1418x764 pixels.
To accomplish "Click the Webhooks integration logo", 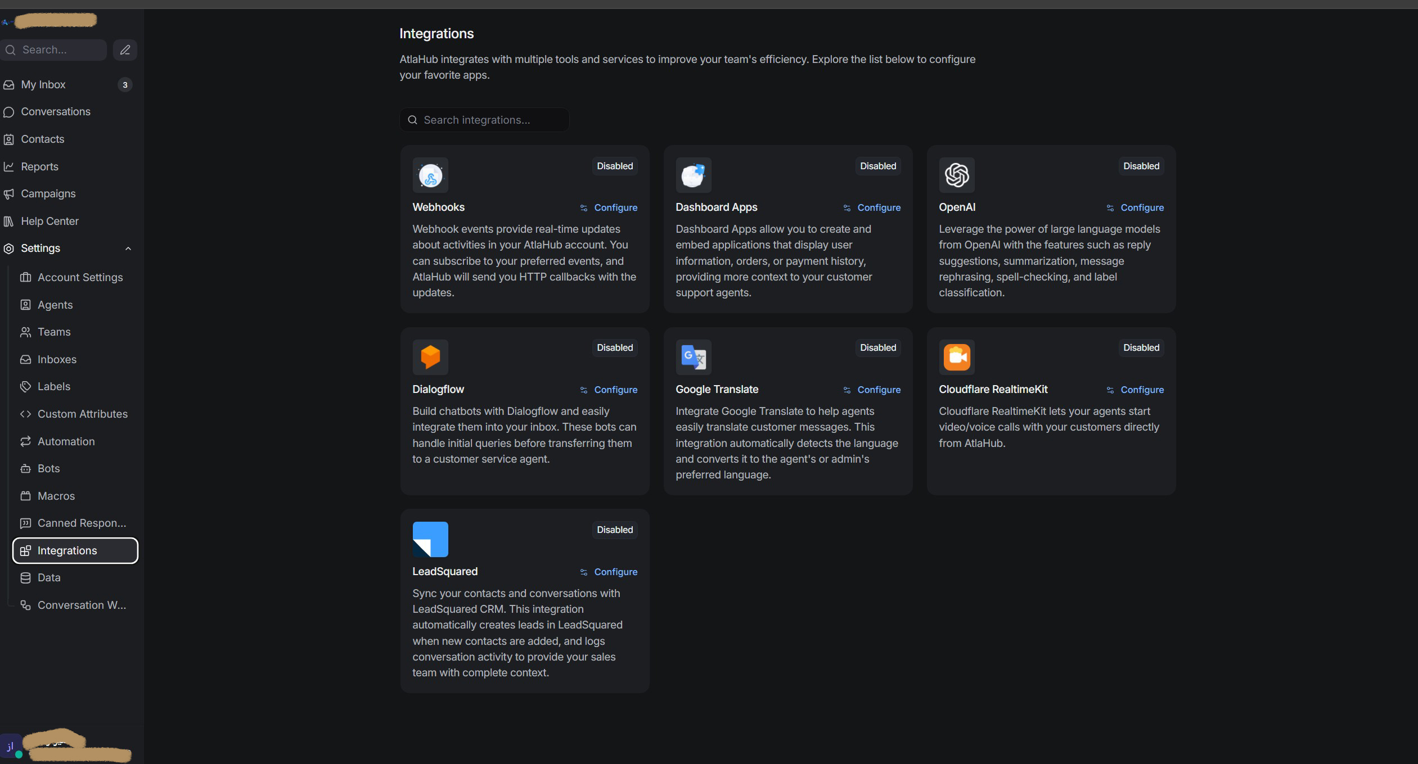I will 430,175.
